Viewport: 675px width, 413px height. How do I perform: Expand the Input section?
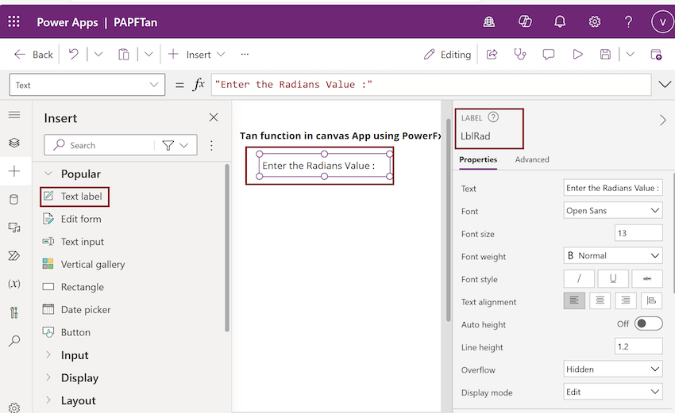[x=48, y=355]
